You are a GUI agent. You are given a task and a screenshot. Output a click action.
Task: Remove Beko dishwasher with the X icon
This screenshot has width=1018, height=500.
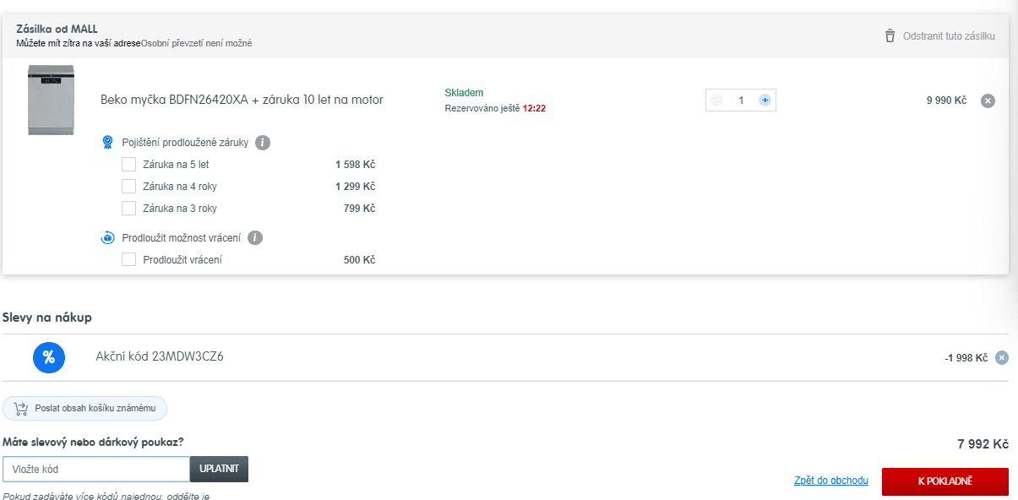click(988, 101)
